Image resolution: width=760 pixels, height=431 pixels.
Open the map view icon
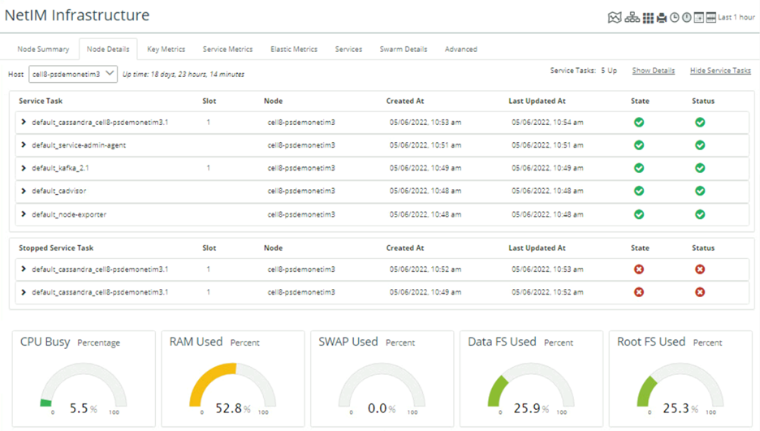pos(614,18)
